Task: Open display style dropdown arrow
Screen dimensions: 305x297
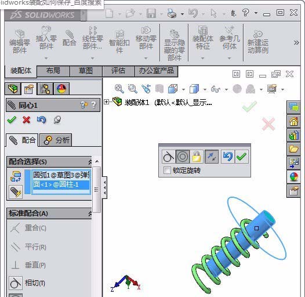Action: click(x=205, y=89)
